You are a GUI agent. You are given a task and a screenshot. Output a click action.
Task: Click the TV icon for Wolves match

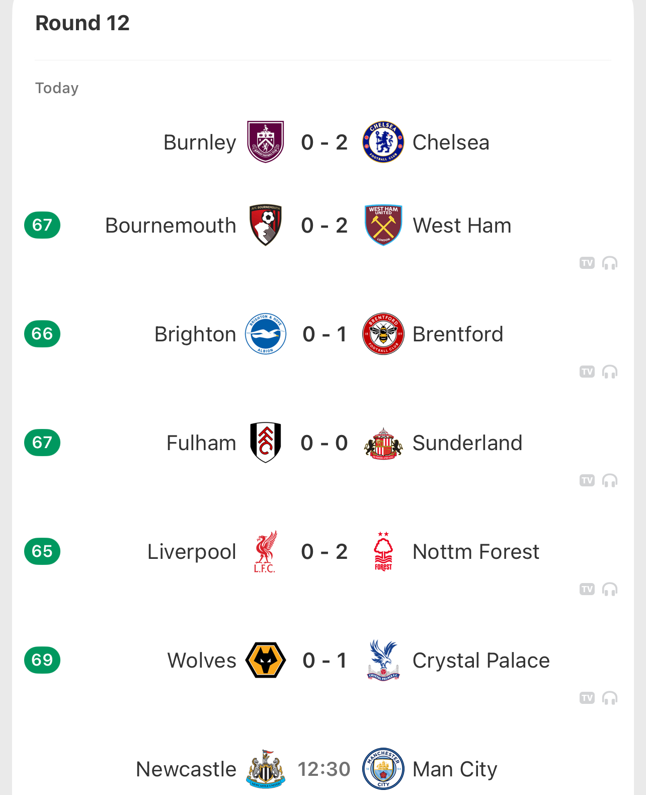click(587, 698)
